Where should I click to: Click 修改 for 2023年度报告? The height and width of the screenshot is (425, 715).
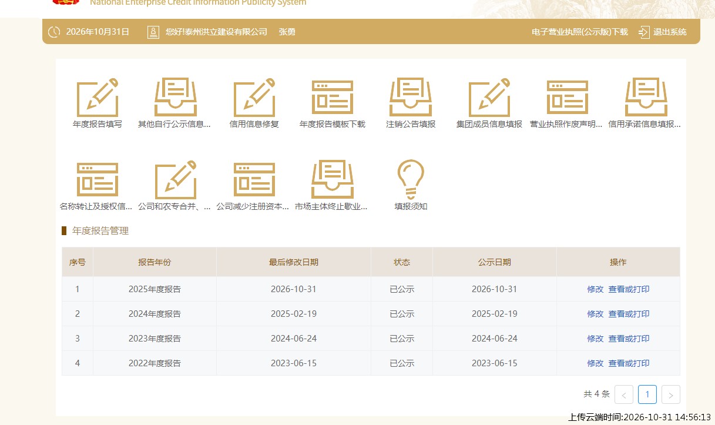pyautogui.click(x=595, y=339)
